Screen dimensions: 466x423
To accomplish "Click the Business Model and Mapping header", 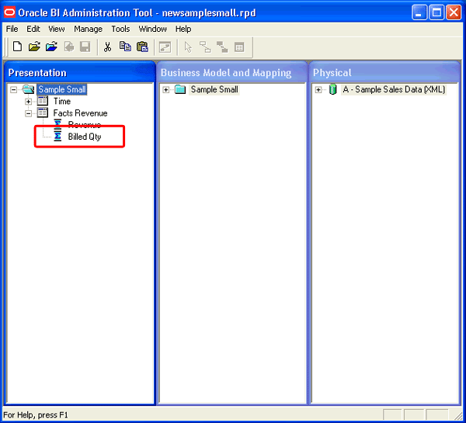I will [x=232, y=72].
